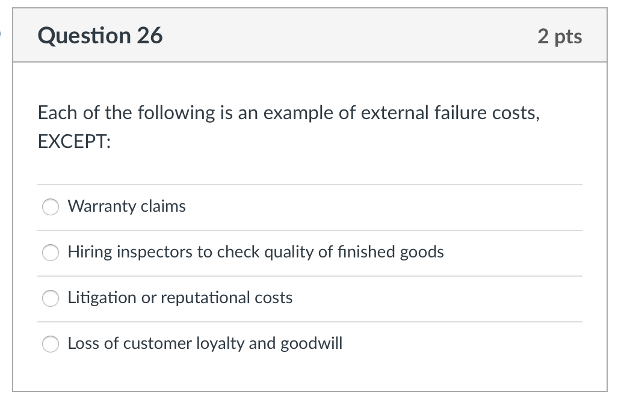Click the Warranty claims answer text

point(126,206)
